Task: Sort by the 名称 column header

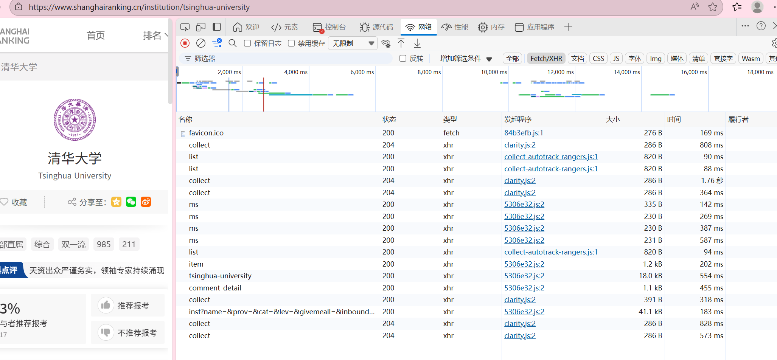Action: [x=278, y=119]
